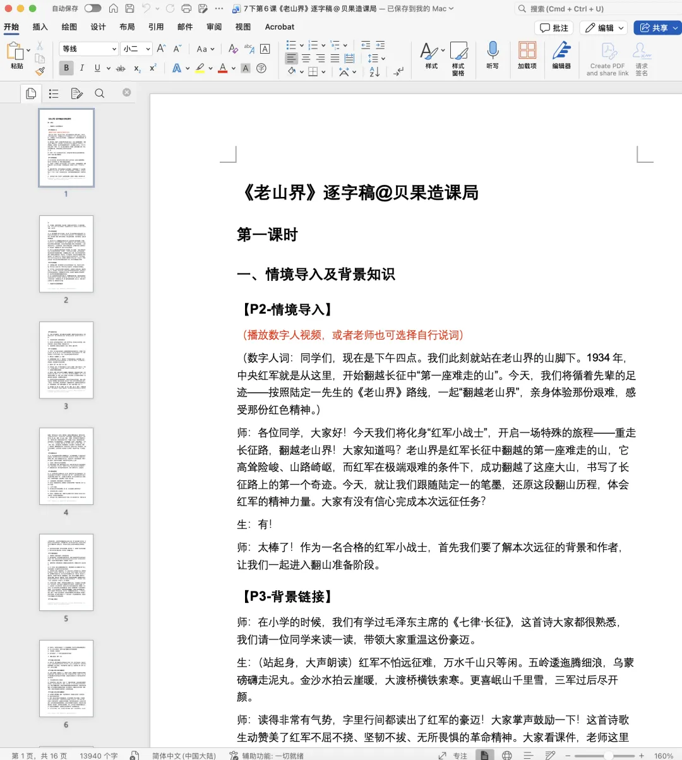
Task: Expand the font color dropdown arrow
Action: coord(234,68)
